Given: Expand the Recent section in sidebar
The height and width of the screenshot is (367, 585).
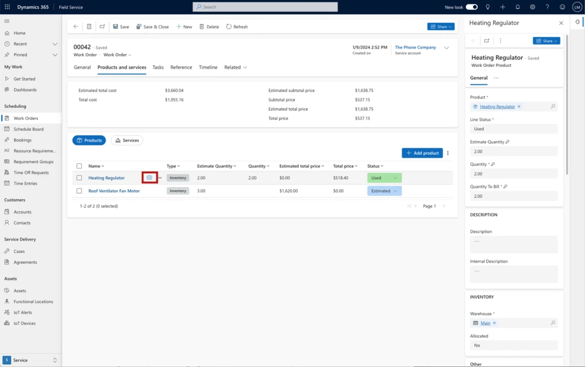Looking at the screenshot, I should click(x=55, y=44).
